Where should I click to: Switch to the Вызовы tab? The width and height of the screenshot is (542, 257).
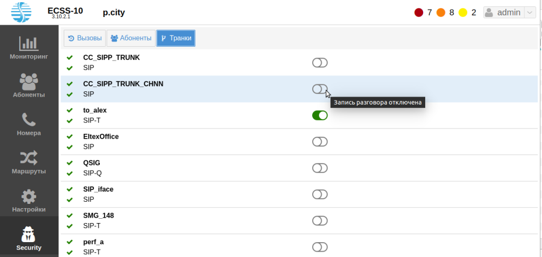pos(84,38)
